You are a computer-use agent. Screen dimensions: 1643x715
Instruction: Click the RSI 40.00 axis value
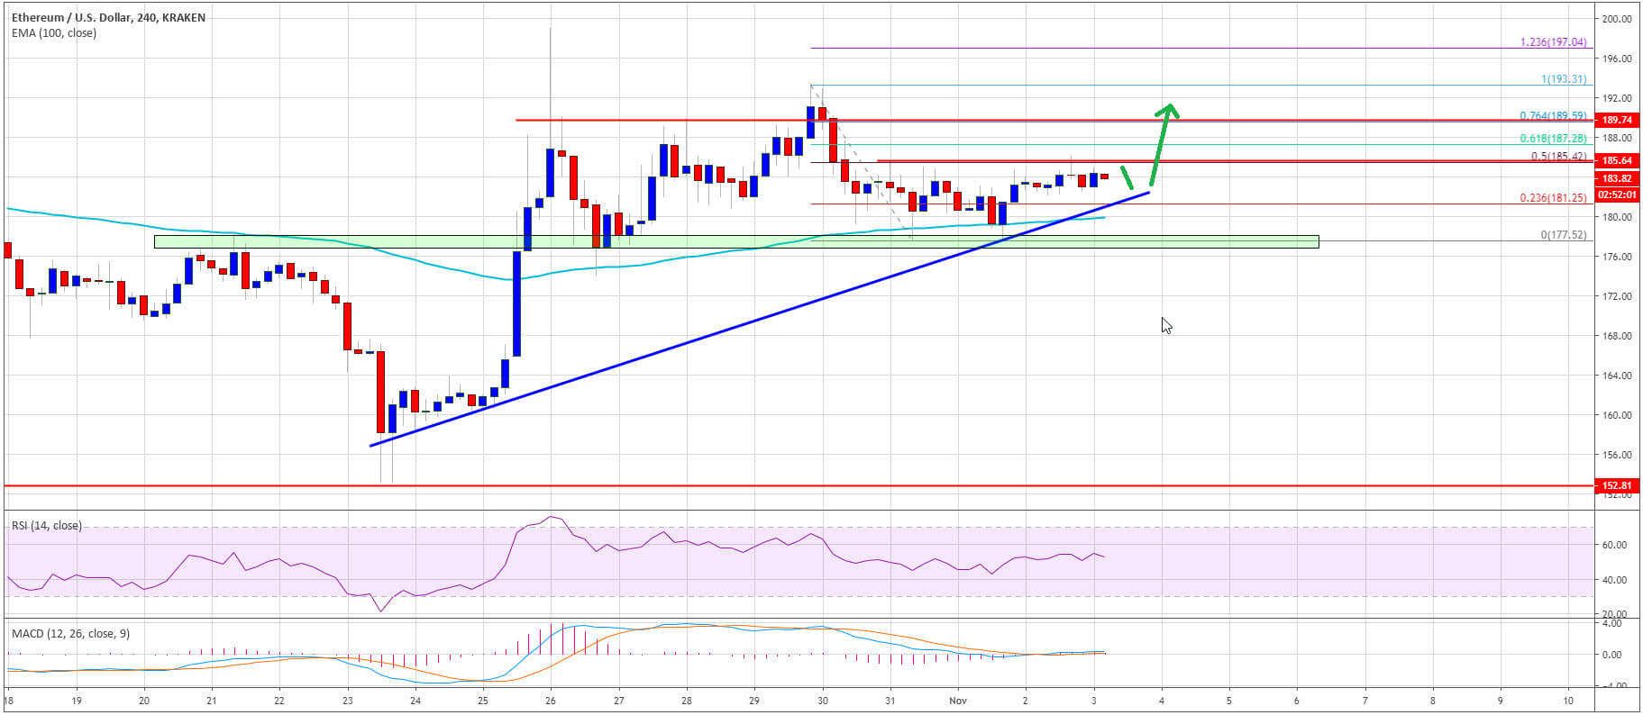1615,580
